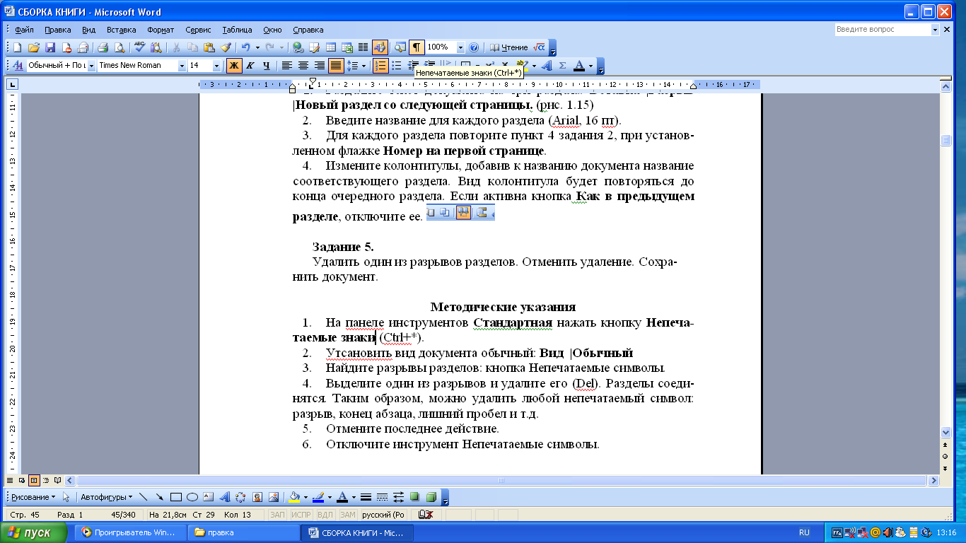Open the Вставка menu
966x543 pixels.
121,30
